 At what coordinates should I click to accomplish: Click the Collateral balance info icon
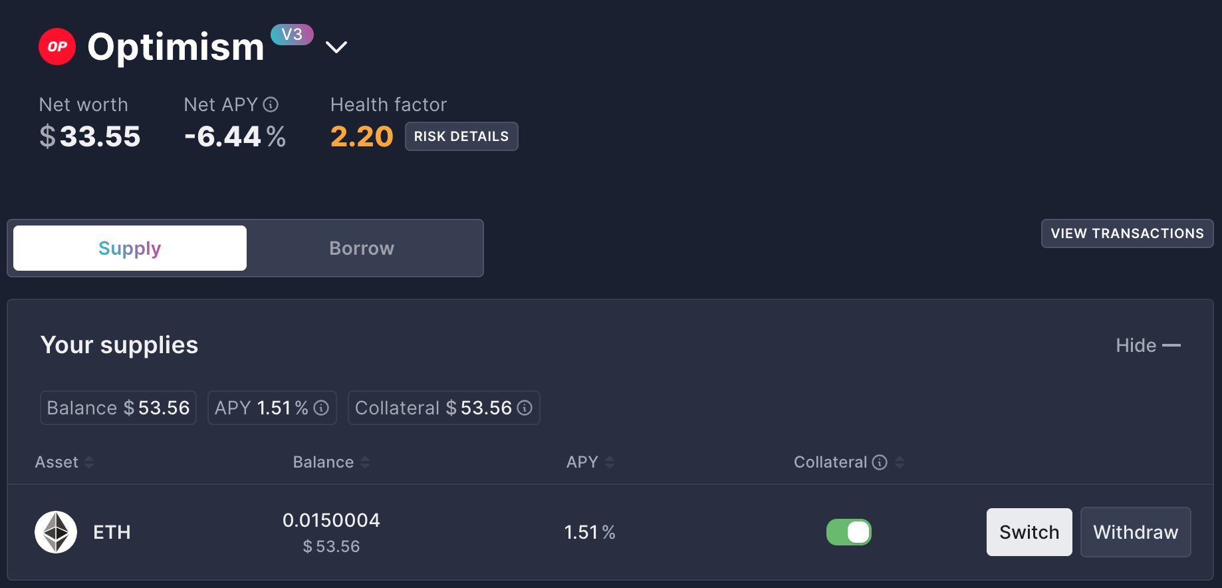point(525,408)
